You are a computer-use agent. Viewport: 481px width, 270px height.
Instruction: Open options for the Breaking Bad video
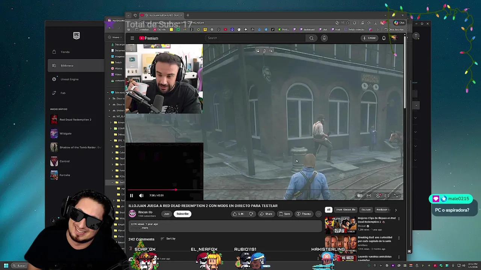399,238
